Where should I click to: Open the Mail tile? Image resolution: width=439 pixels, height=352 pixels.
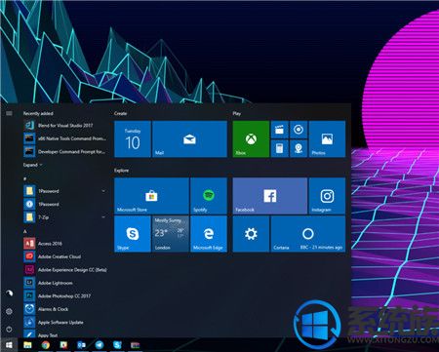coord(189,139)
